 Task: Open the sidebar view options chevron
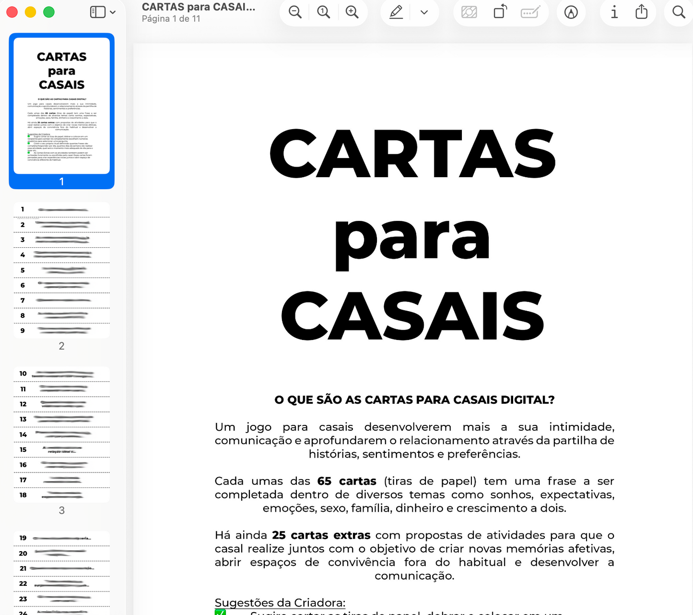point(113,12)
